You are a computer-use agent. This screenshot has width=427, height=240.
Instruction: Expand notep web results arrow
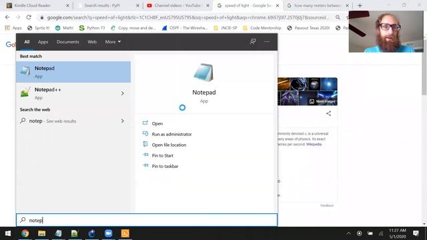(x=123, y=121)
